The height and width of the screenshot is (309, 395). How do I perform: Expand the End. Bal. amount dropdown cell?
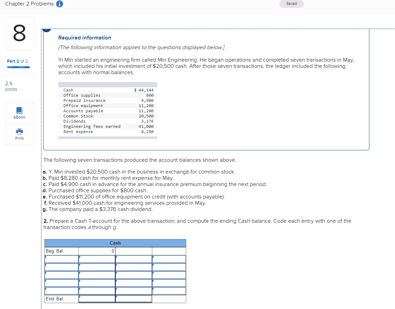pyautogui.click(x=97, y=298)
